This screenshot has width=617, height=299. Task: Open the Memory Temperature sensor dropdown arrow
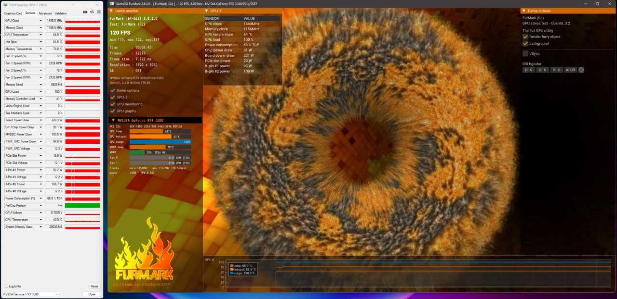pos(41,49)
